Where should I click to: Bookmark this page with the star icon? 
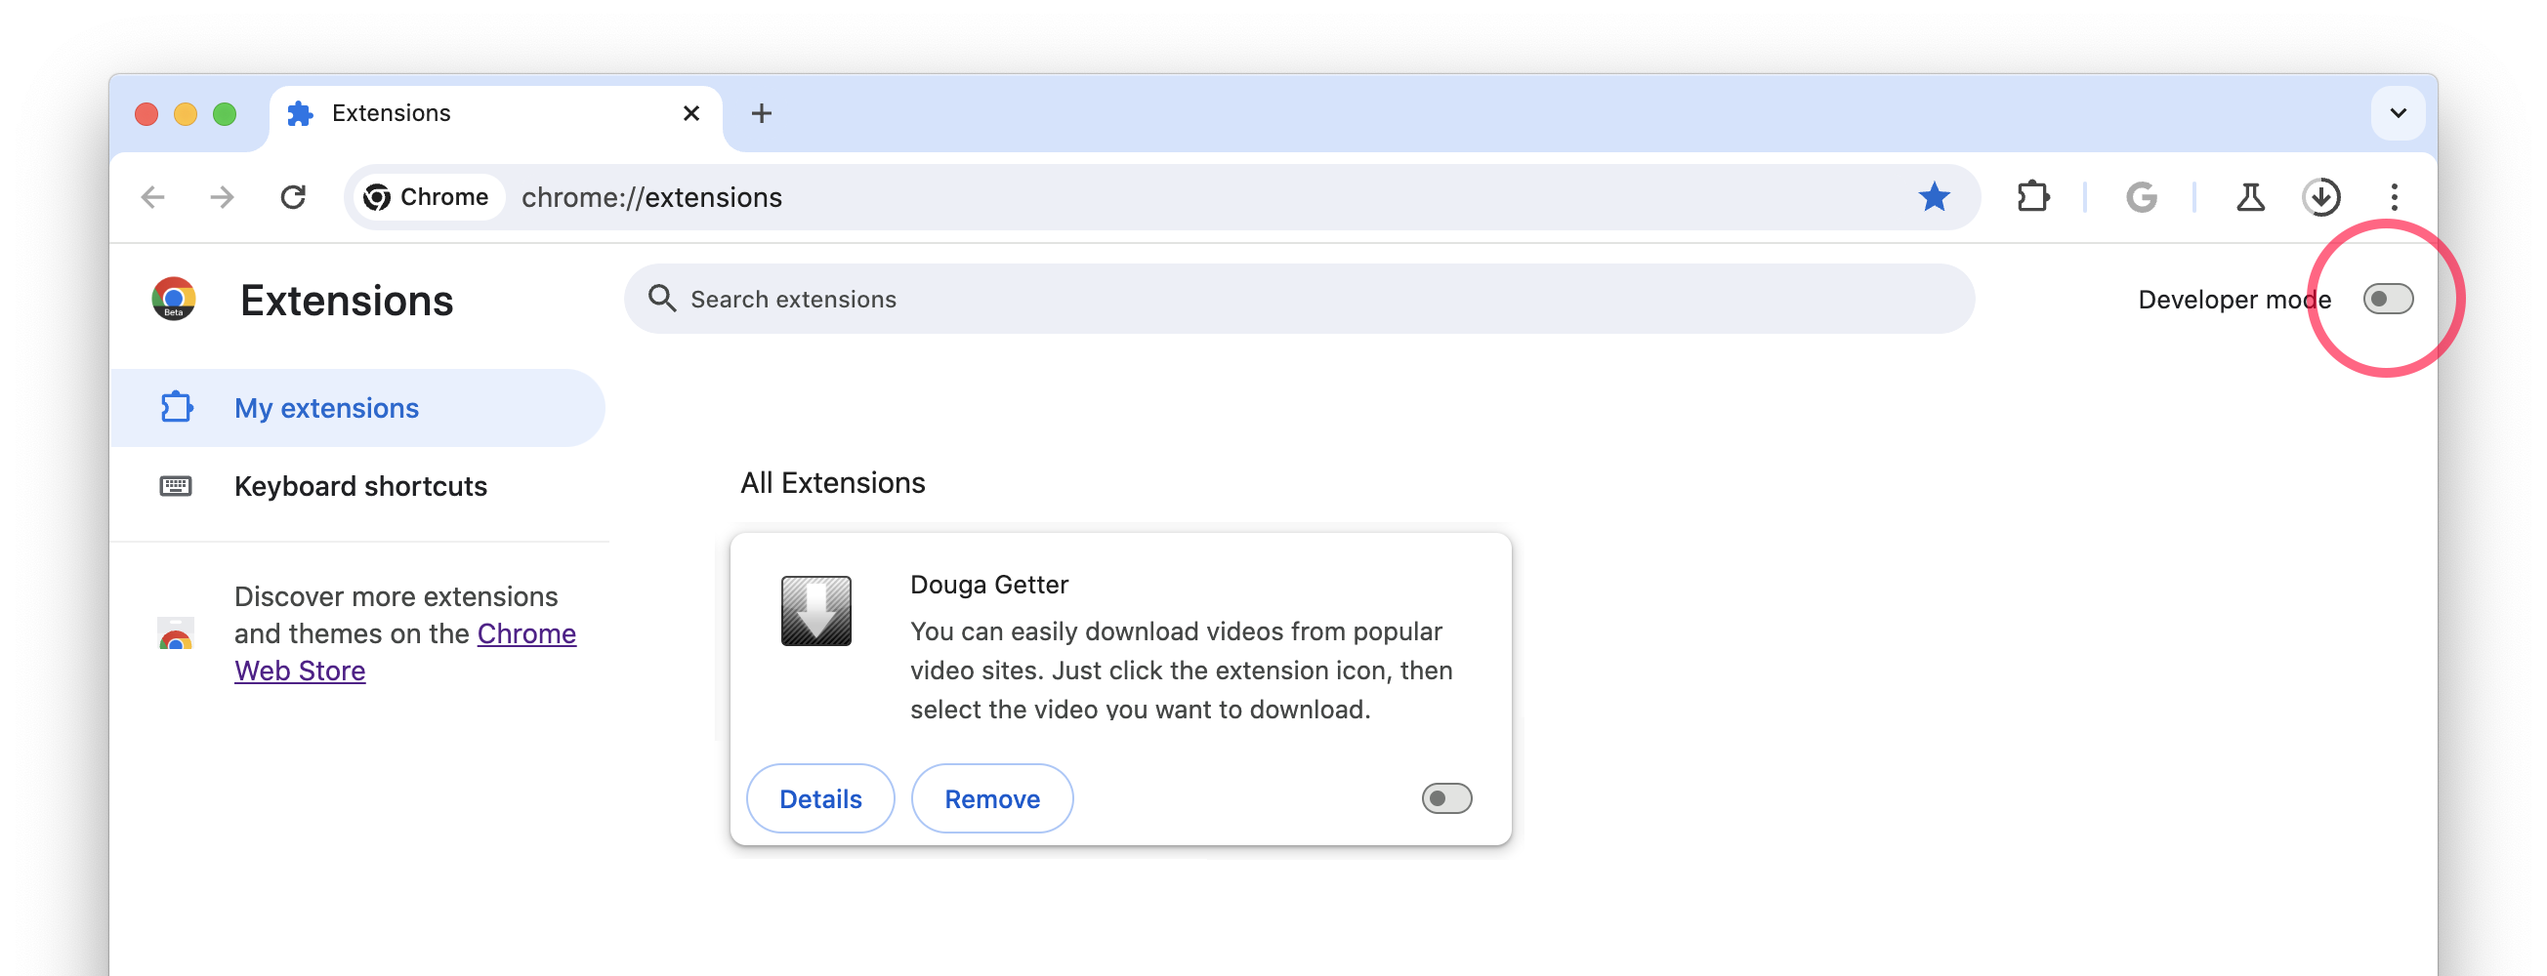(x=1934, y=196)
